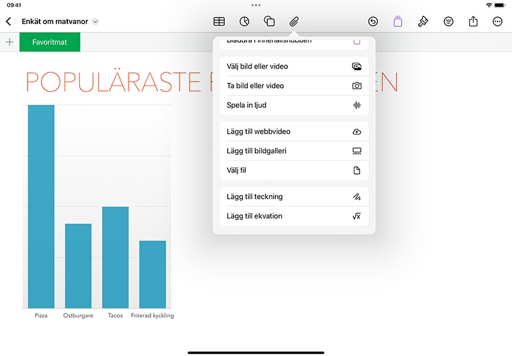Insert a table using the table icon
512x356 pixels.
[x=219, y=21]
